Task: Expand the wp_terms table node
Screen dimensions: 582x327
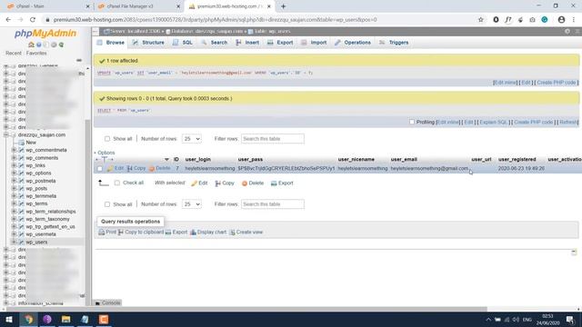Action: pos(15,203)
